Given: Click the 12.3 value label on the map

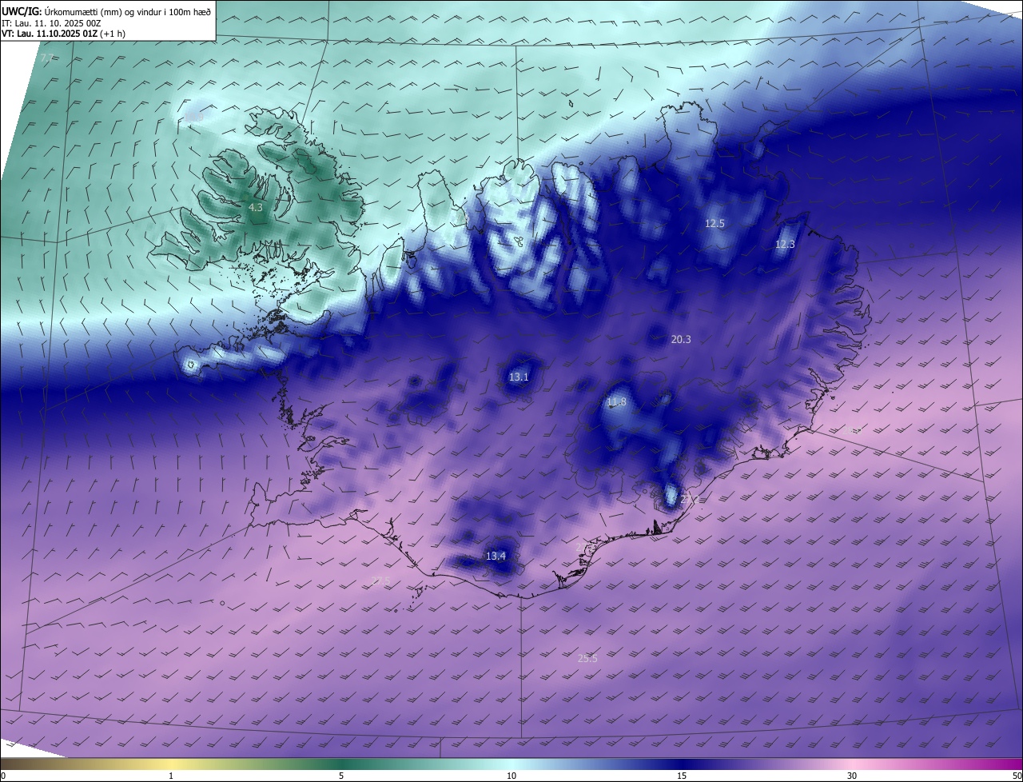Looking at the screenshot, I should coord(785,245).
